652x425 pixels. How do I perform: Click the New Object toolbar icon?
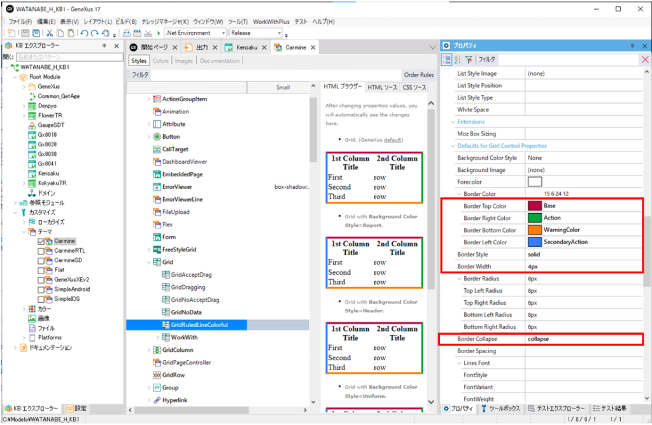pos(11,33)
